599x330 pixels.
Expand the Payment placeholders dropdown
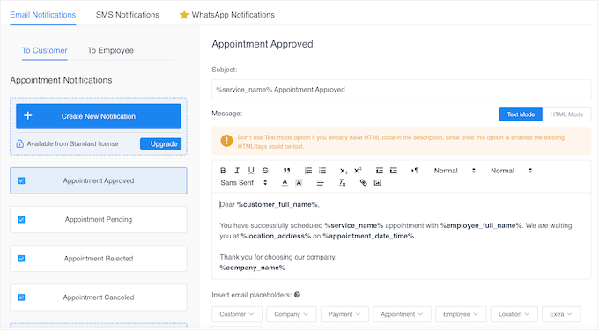coord(344,314)
